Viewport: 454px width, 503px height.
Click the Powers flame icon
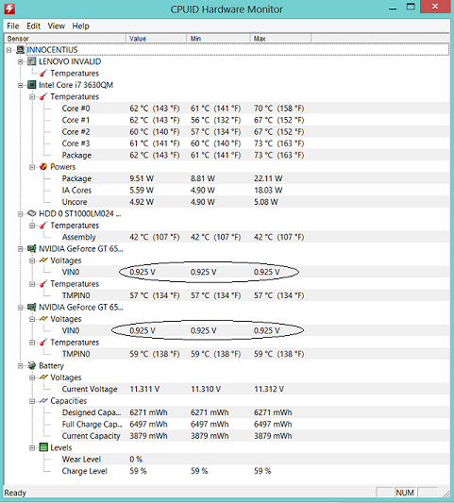(43, 167)
